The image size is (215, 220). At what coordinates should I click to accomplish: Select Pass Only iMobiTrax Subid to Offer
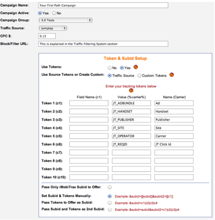[110, 187]
